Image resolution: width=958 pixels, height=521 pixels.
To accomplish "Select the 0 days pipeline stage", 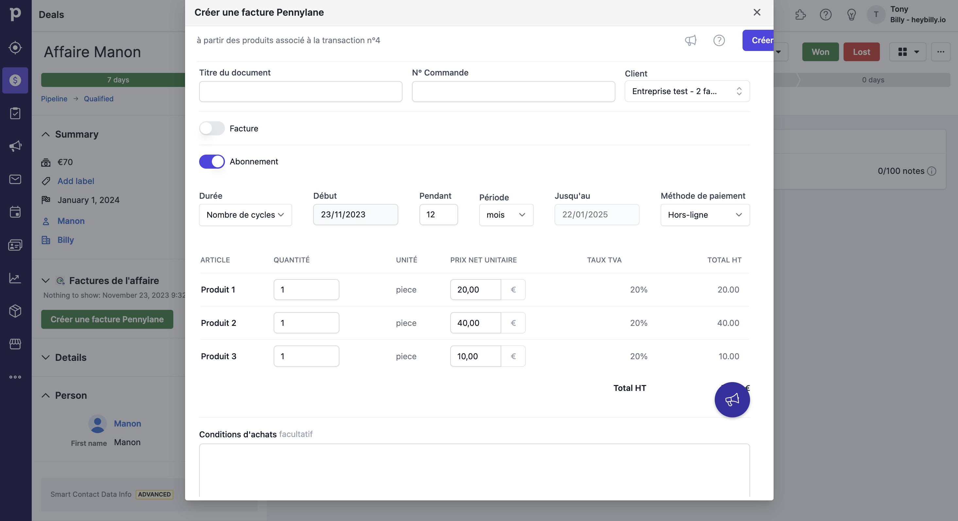I will tap(873, 80).
